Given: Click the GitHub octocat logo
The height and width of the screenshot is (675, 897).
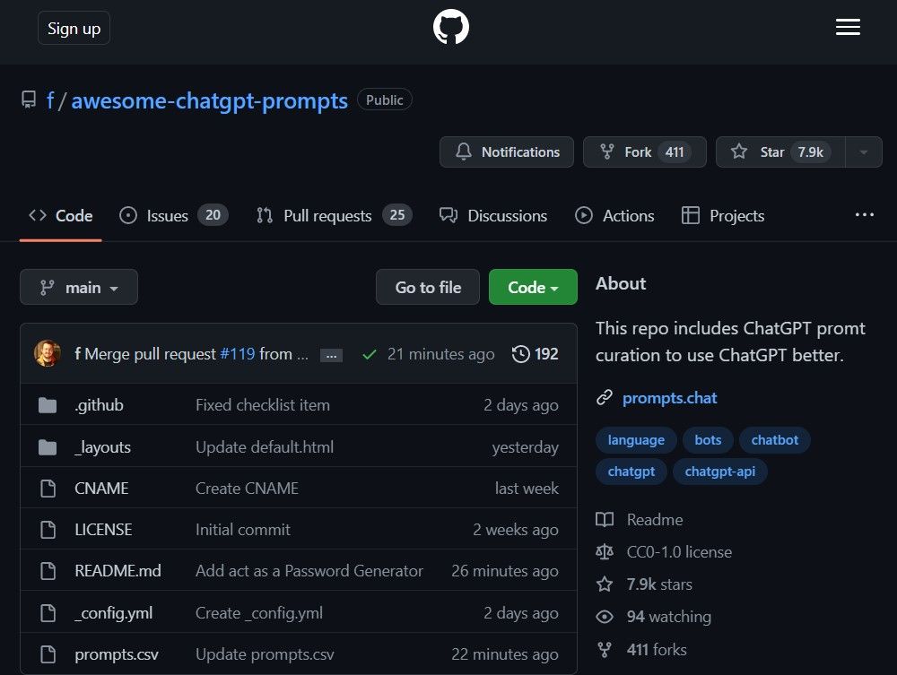Looking at the screenshot, I should pos(450,27).
